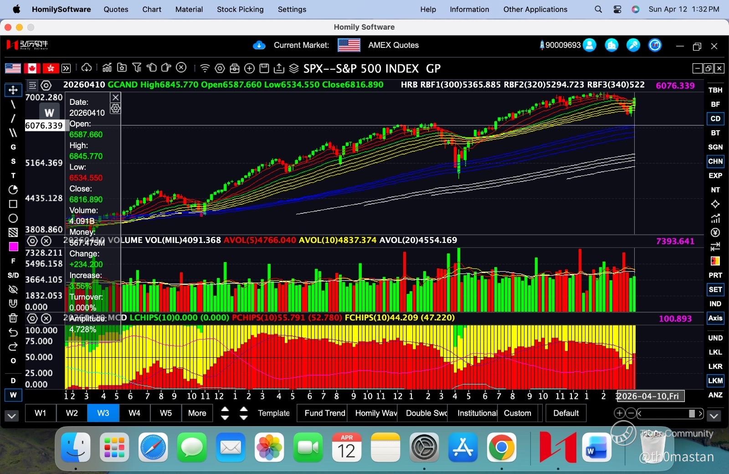Image resolution: width=729 pixels, height=474 pixels.
Task: Select the crosshair move cursor tool
Action: pyautogui.click(x=13, y=90)
